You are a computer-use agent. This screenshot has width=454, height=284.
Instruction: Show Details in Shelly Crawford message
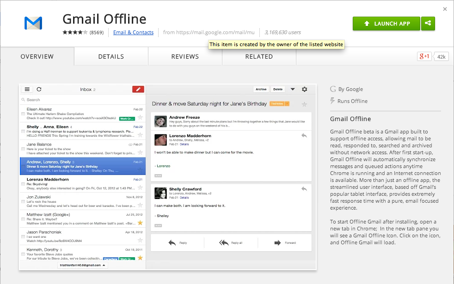[184, 198]
